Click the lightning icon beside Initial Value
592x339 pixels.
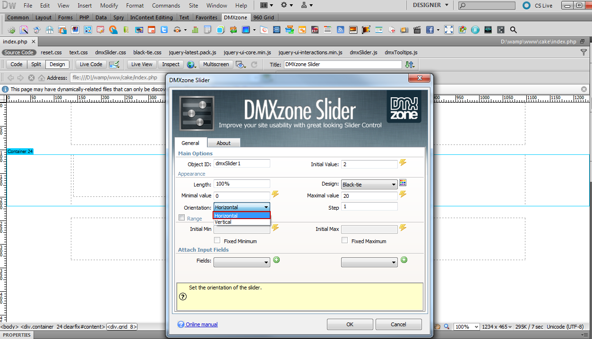(403, 163)
